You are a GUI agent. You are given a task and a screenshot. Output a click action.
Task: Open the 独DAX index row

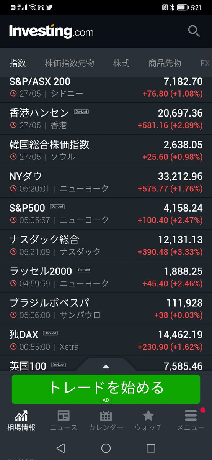pyautogui.click(x=106, y=341)
